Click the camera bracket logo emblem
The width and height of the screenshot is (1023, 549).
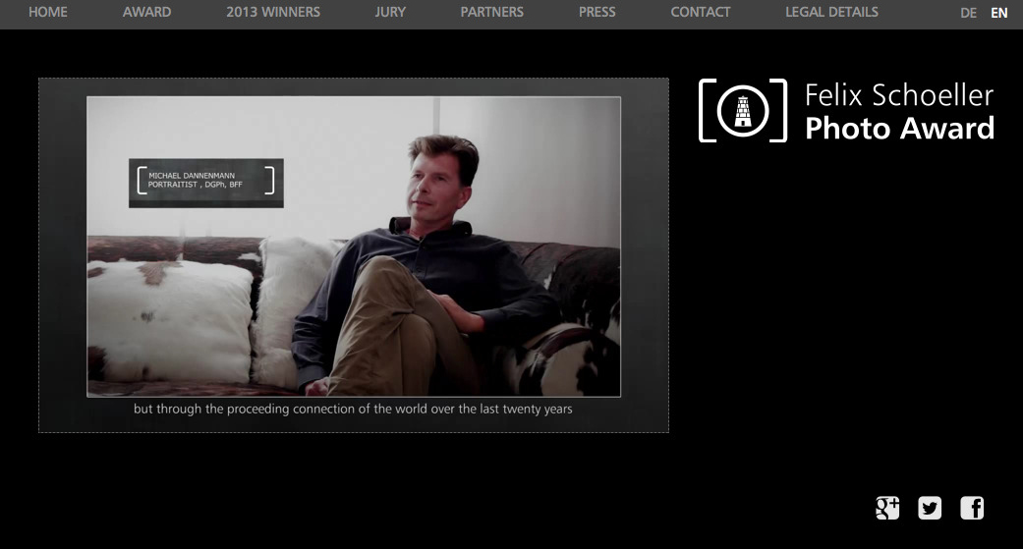(743, 111)
